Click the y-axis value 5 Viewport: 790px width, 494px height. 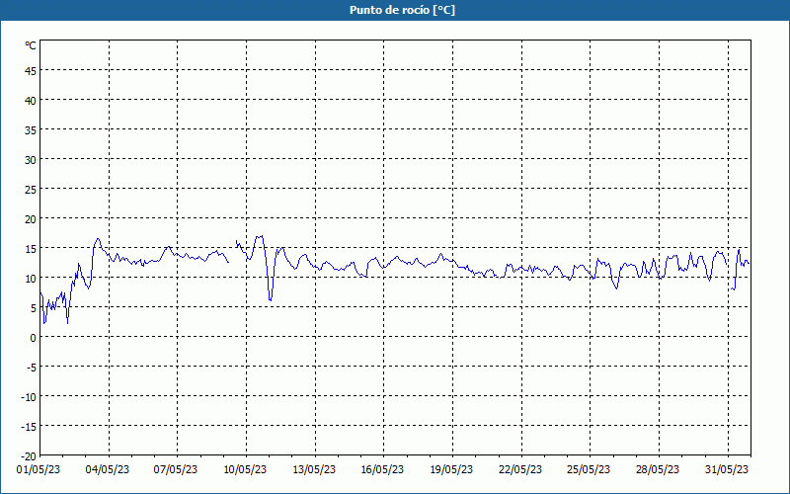coord(34,308)
